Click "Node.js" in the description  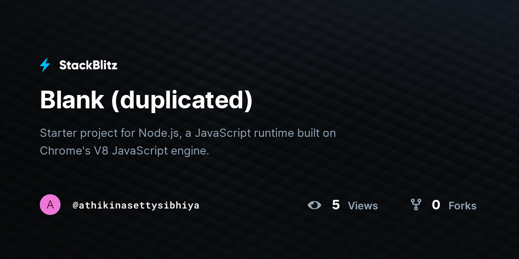(x=159, y=133)
